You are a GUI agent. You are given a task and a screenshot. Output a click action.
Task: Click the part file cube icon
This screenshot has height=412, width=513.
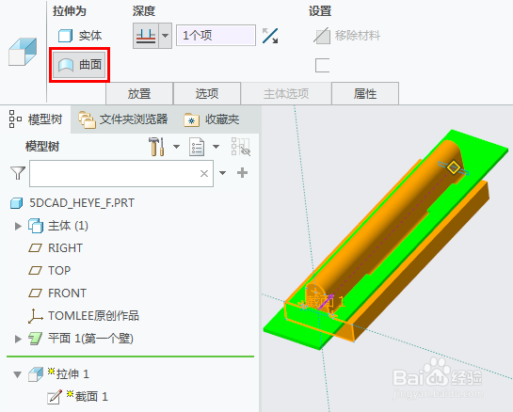click(x=16, y=203)
